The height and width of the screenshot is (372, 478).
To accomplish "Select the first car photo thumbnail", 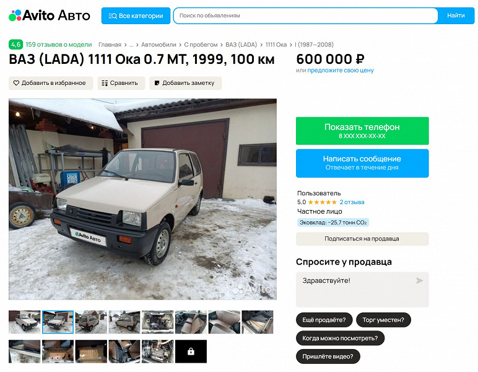I will (24, 322).
